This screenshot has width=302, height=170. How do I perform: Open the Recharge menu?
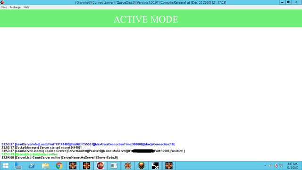15,7
